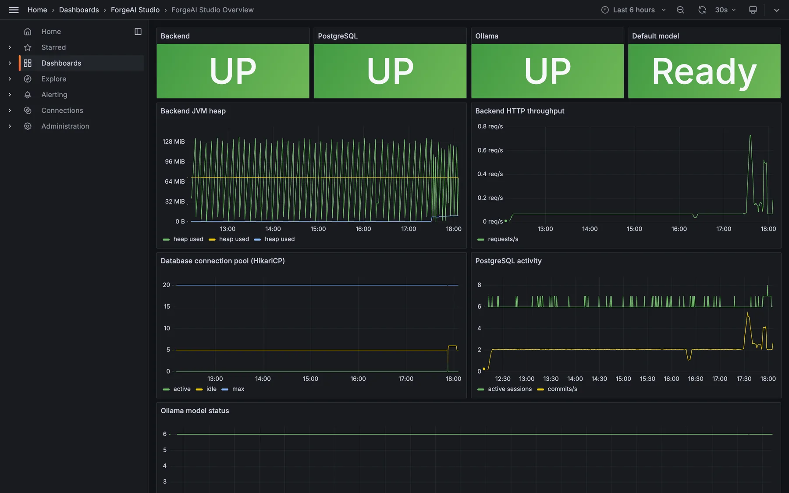Undock the sidebar menu panel
The image size is (789, 493).
click(x=138, y=32)
